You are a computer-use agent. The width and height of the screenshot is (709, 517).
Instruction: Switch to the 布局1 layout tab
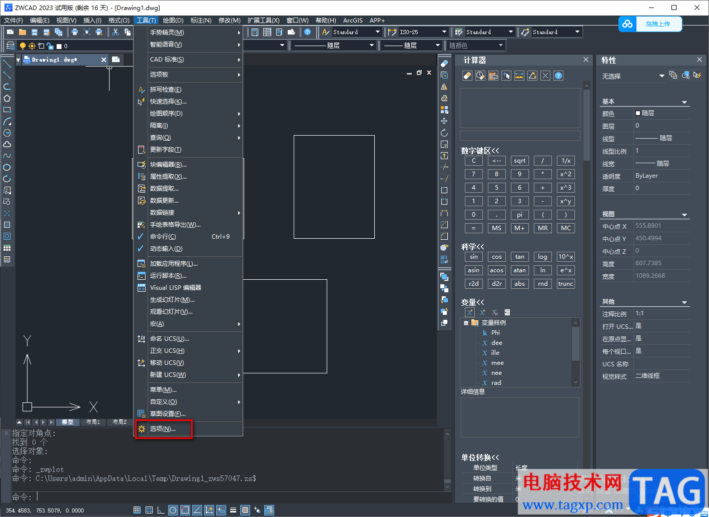(93, 422)
